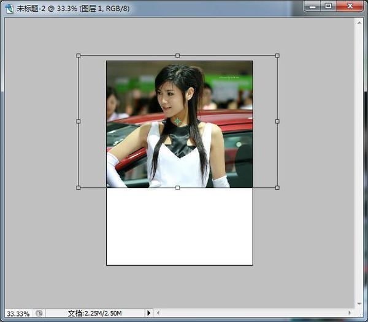The width and height of the screenshot is (368, 322).
Task: Maximize the document window
Action: [329, 6]
